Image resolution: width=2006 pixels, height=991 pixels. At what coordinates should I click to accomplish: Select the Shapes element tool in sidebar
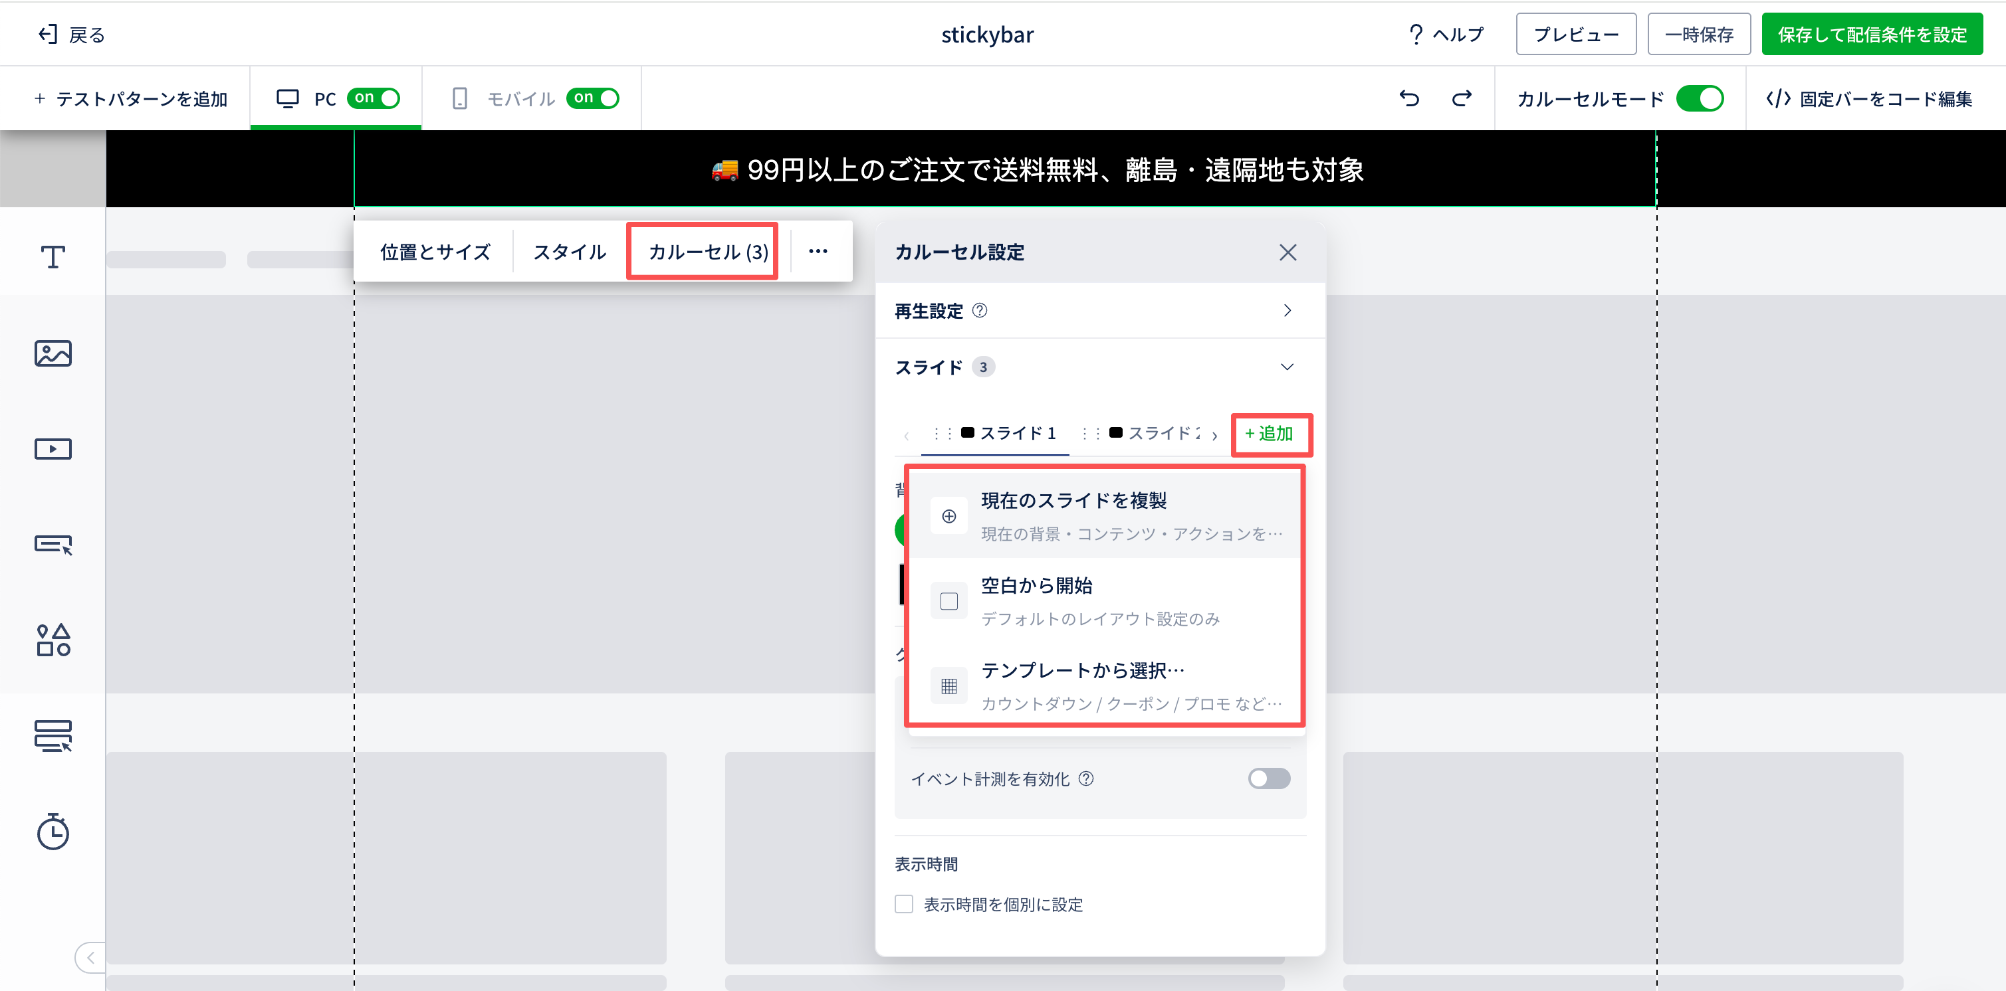click(x=53, y=640)
